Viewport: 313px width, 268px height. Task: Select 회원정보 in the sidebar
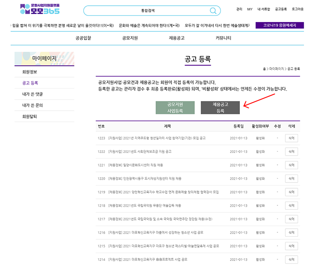pos(30,71)
